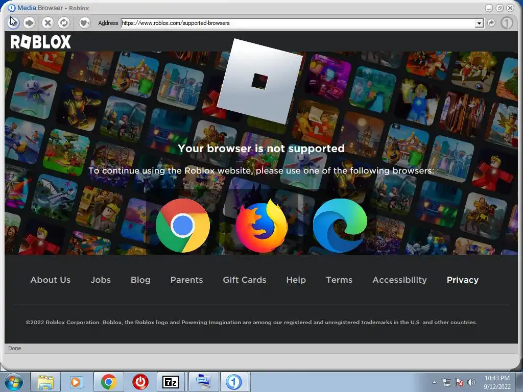Viewport: 523px width, 392px height.
Task: Close the Media Browser window
Action: (x=510, y=8)
